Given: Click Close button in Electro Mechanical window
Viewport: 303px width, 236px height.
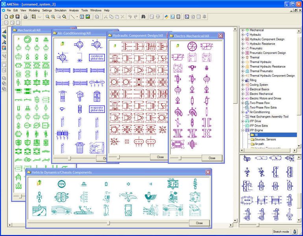Looking at the screenshot, I should pyautogui.click(x=212, y=158).
